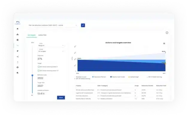188x116 pixels.
Task: Select the Purchase reduction project row
Action: 121,96
